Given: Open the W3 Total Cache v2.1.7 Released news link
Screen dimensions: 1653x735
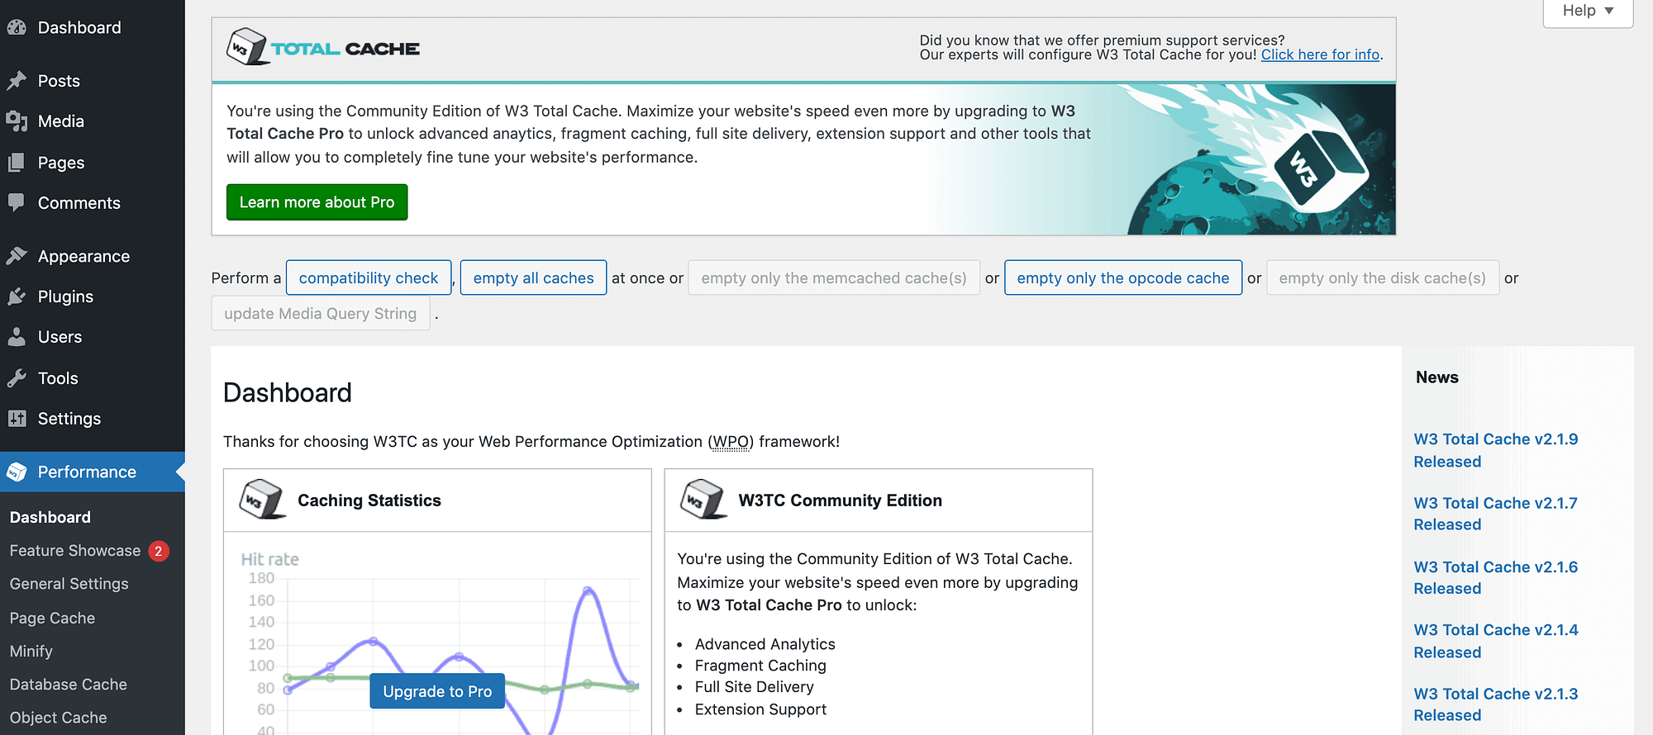Looking at the screenshot, I should click(1496, 514).
